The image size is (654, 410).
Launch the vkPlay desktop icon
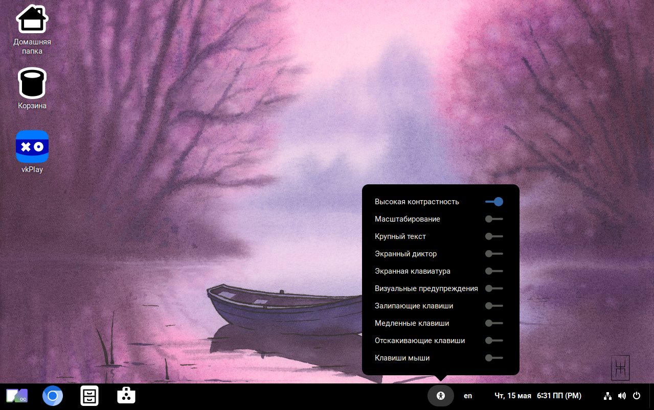[32, 147]
